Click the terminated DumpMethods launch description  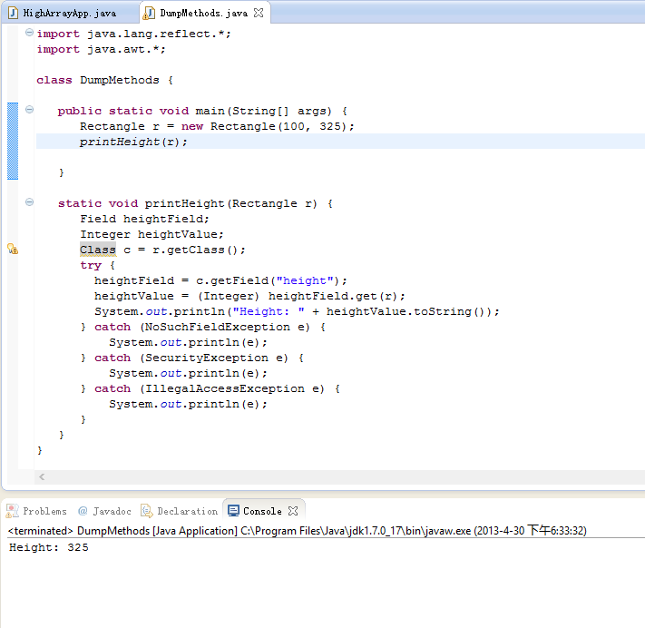(x=297, y=531)
